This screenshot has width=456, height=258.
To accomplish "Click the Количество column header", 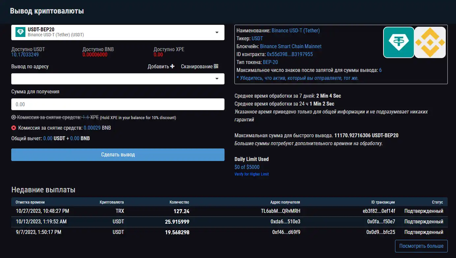I will pyautogui.click(x=179, y=202).
